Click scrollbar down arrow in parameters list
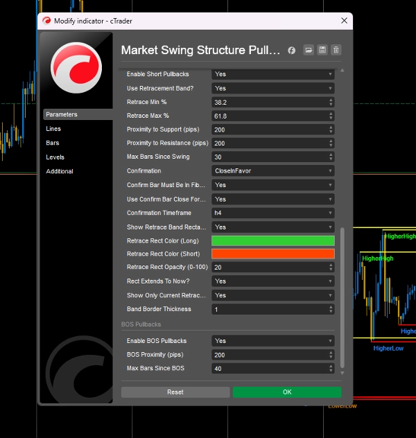The width and height of the screenshot is (416, 438). (343, 373)
